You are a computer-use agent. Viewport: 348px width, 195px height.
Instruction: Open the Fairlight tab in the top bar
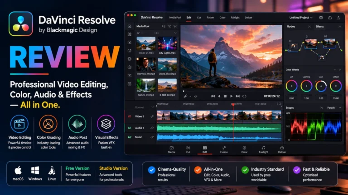[235, 18]
